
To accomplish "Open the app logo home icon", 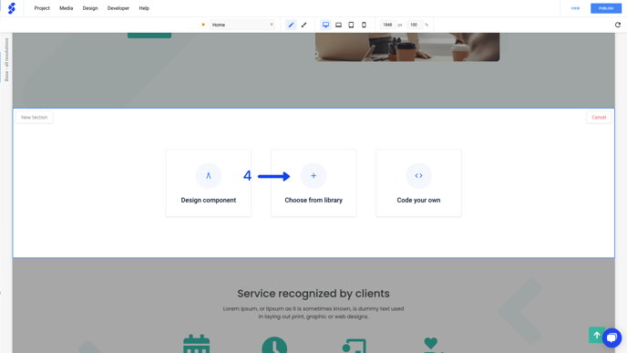I will tap(12, 8).
